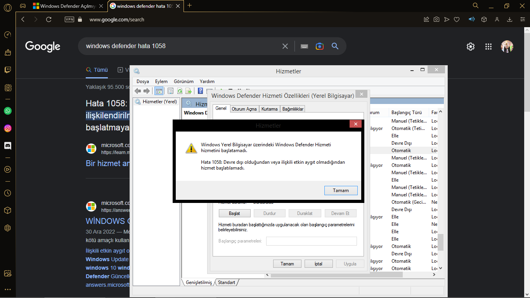Mute tab with blue speaker icon
The image size is (530, 298).
click(472, 19)
